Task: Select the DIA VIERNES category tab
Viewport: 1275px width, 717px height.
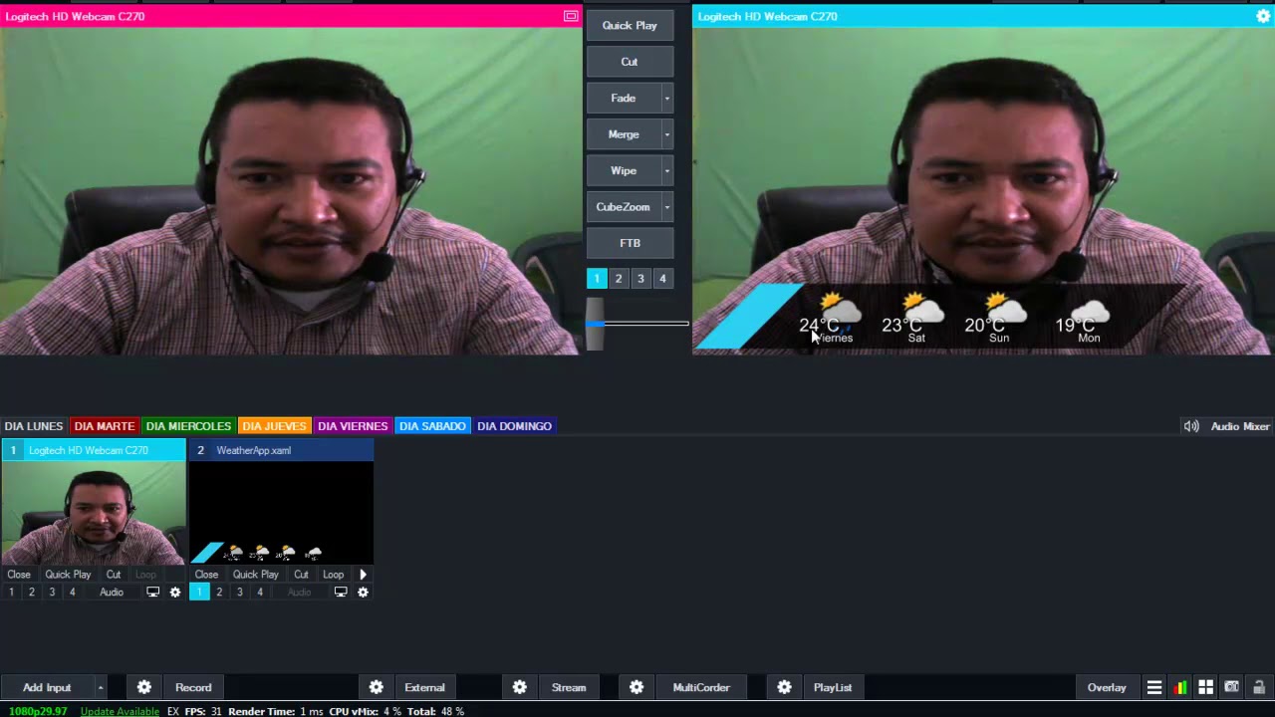Action: (353, 426)
